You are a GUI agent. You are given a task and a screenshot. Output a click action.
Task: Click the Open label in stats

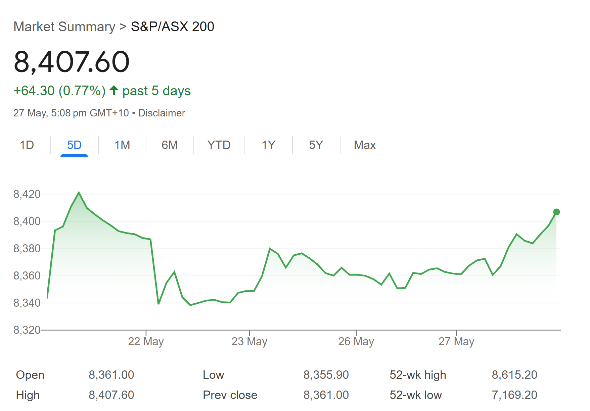pos(30,375)
